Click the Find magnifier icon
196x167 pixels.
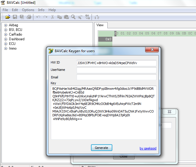(73, 17)
